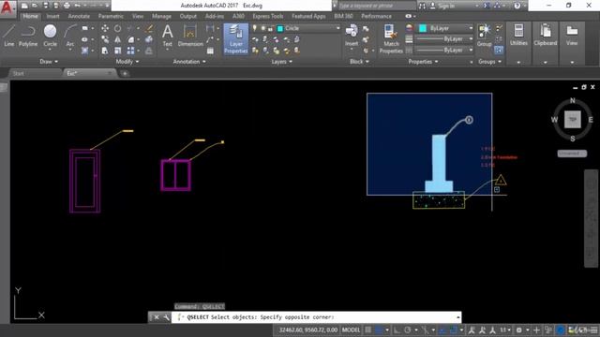Open the Annotate ribbon tab
Viewport: 600px width, 337px height.
(79, 16)
